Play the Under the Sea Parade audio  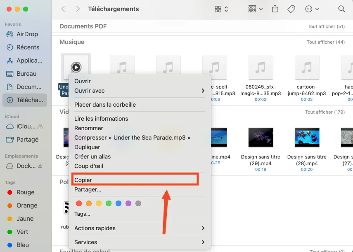76,67
